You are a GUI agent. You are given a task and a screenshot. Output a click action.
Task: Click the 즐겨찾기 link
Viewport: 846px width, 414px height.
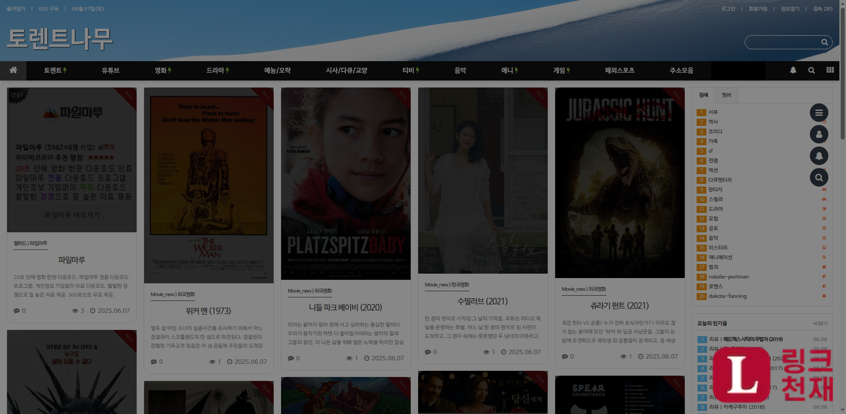point(16,9)
